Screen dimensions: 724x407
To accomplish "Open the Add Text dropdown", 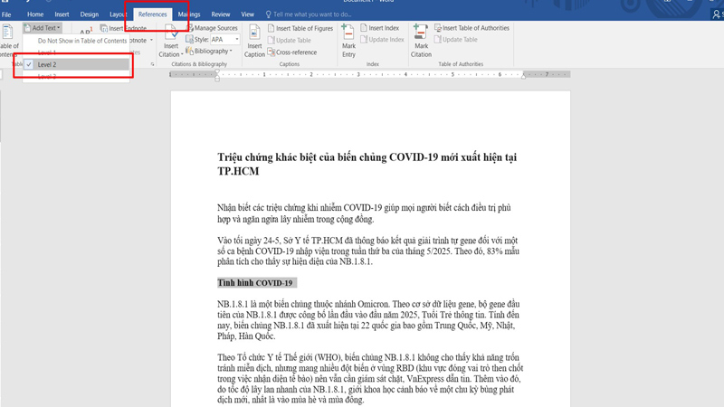I will coord(43,28).
